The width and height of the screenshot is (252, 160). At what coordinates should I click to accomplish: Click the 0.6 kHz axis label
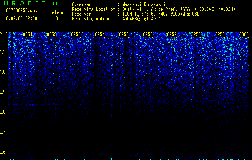point(4,152)
